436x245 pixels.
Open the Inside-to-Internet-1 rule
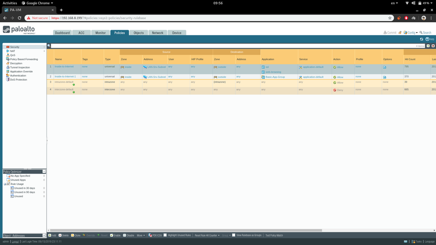tap(65, 76)
